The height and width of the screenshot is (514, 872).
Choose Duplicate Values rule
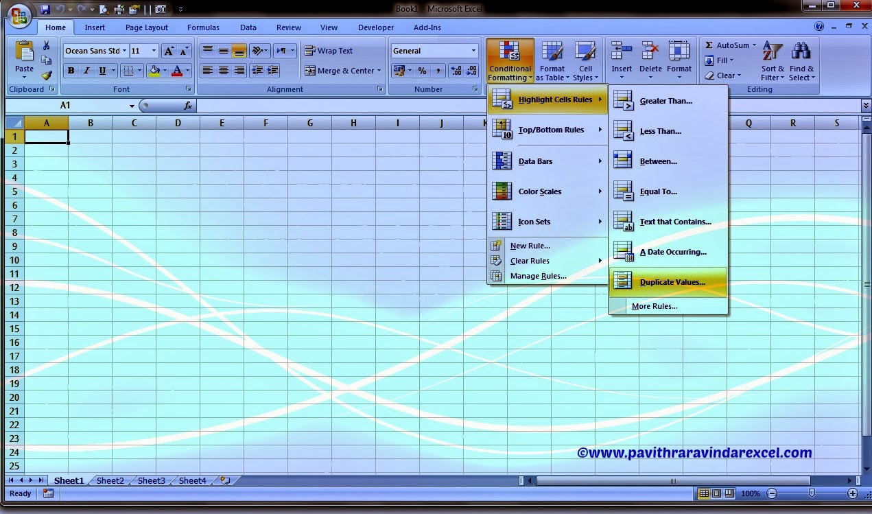(x=668, y=282)
